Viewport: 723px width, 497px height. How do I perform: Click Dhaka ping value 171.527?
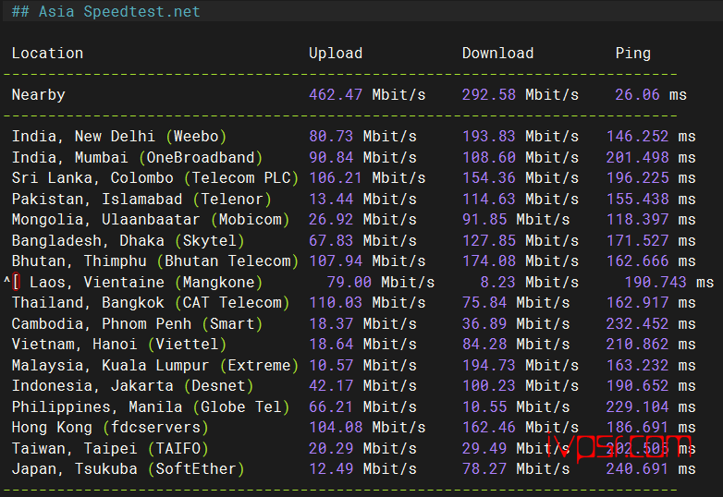(637, 240)
